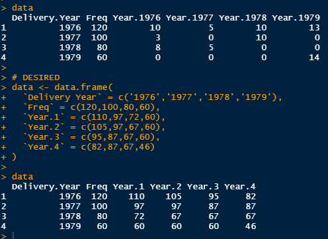Select the value 46 under Year.4 header
Screen dimensions: 328x239
(251, 226)
